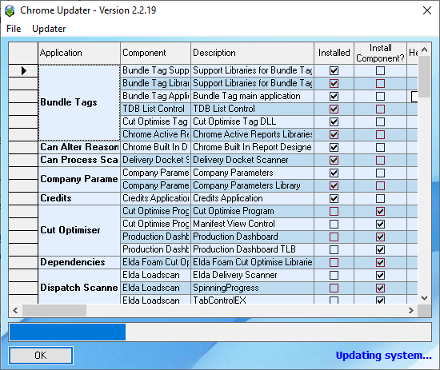Viewport: 440px width, 370px height.
Task: Toggle Install Component for Chrome Active Reports Libraries
Action: click(x=380, y=134)
